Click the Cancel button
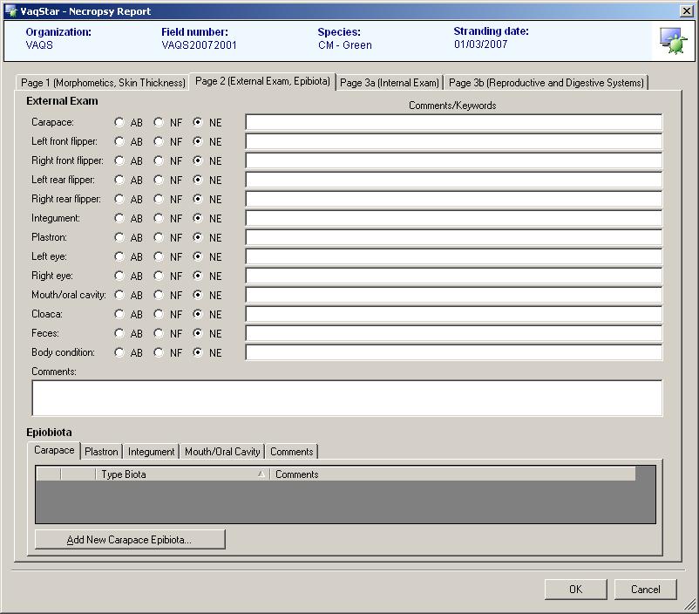 (x=645, y=590)
